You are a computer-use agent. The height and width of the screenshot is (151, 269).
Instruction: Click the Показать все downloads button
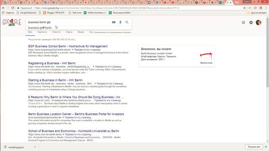[254, 147]
